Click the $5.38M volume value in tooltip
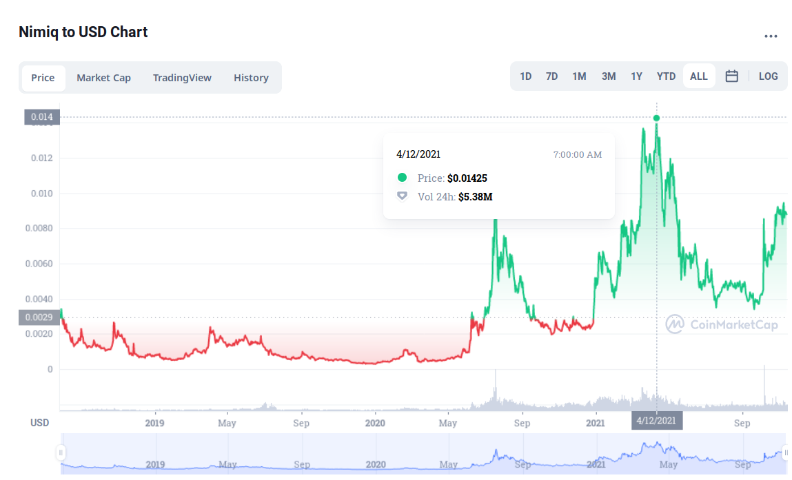Viewport: 792px width, 480px height. pos(476,197)
